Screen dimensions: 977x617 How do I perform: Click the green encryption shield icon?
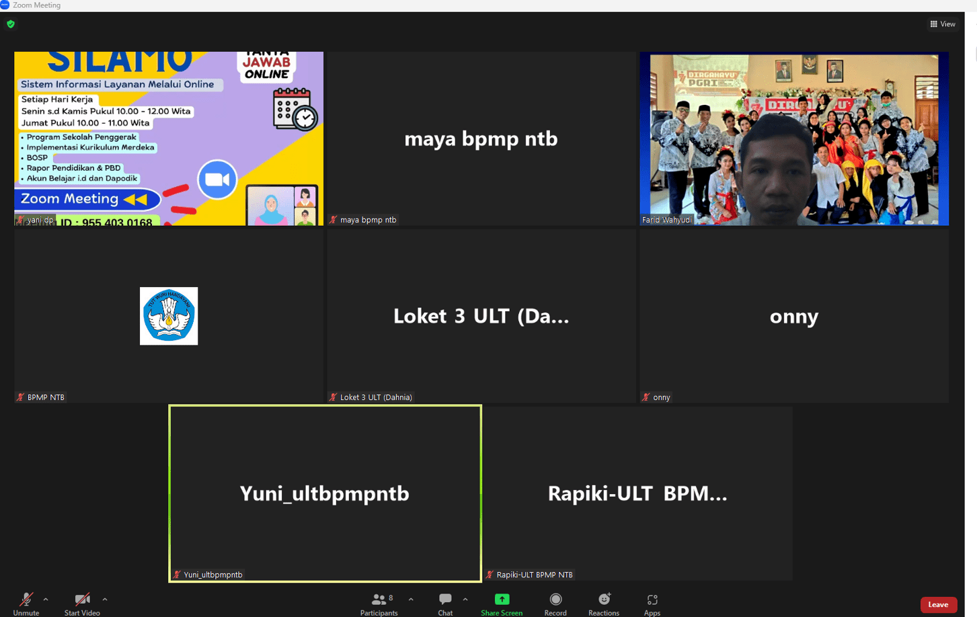pos(11,24)
